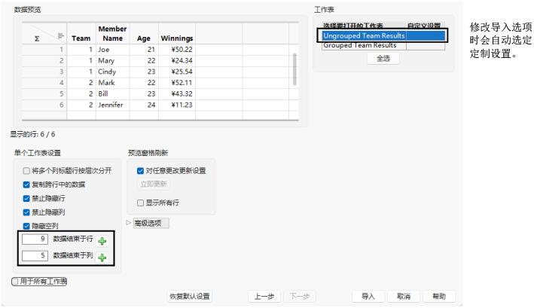Open help with the 帮助 button
Viewport: 534px width, 308px height.
coord(439,296)
